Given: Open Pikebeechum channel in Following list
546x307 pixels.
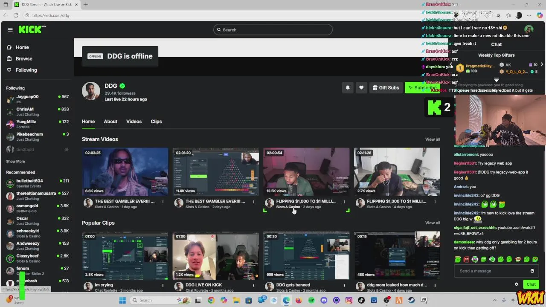Looking at the screenshot, I should pos(37,137).
